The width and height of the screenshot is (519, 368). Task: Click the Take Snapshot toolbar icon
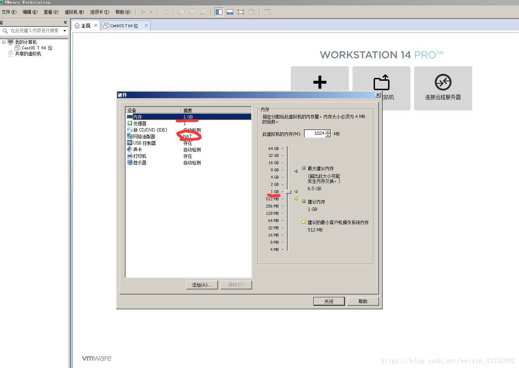tap(182, 12)
